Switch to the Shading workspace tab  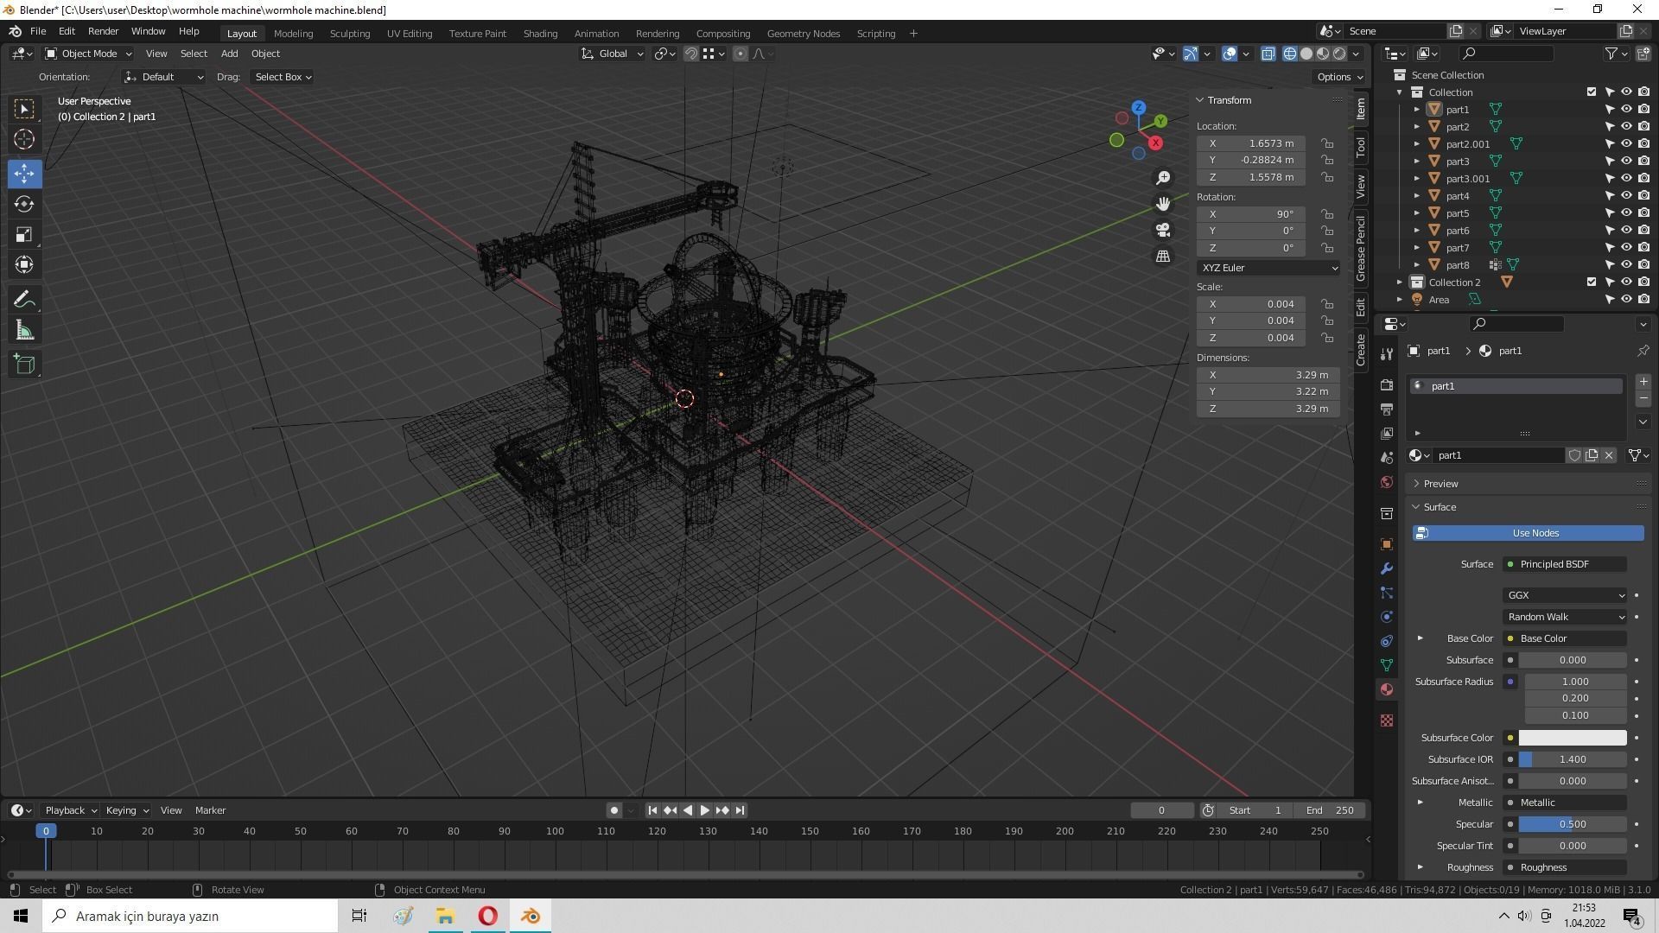tap(540, 33)
